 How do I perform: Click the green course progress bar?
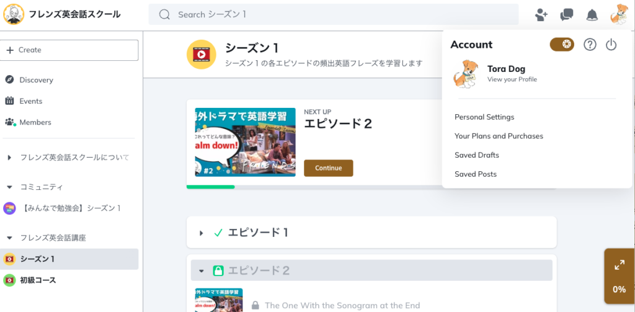point(210,187)
